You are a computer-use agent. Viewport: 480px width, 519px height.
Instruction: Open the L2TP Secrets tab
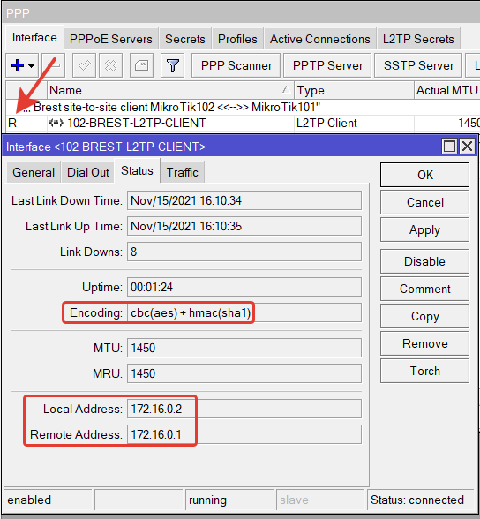[418, 39]
